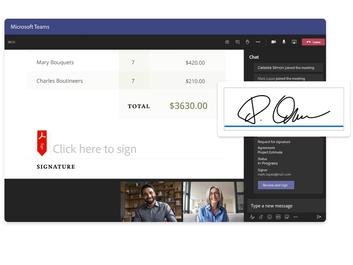
Task: Attach a file to the chat message
Action: (261, 217)
